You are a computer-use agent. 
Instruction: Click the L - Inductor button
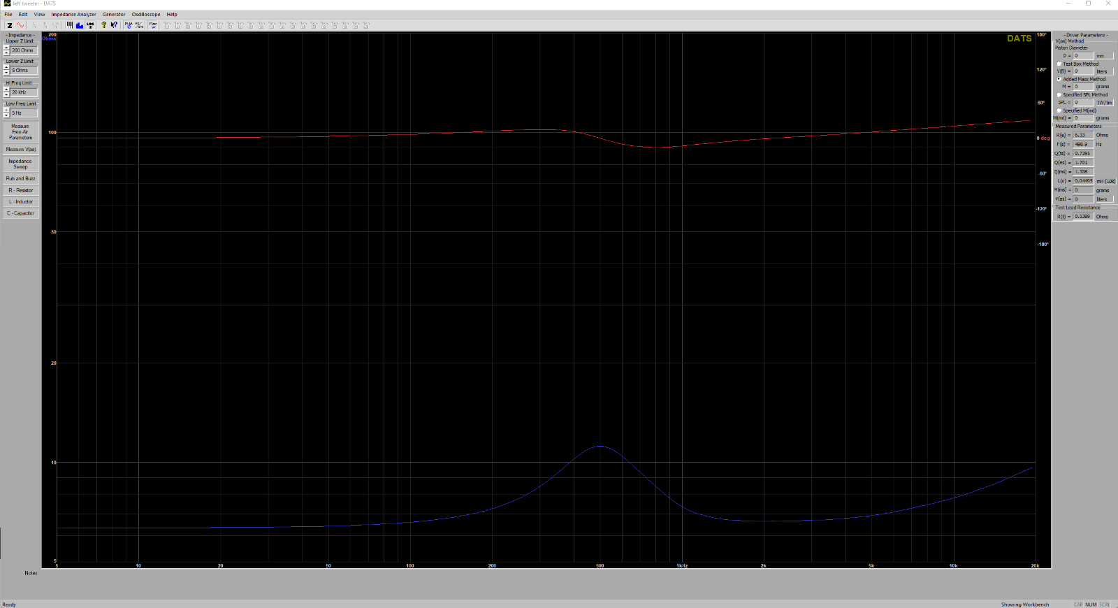coord(20,202)
